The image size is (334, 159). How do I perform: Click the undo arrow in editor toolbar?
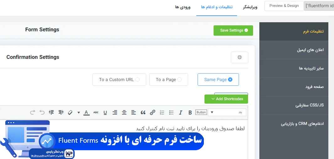pos(42,112)
